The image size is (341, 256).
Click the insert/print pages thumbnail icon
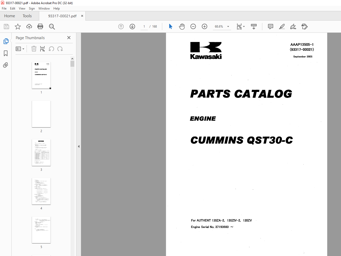click(x=43, y=49)
